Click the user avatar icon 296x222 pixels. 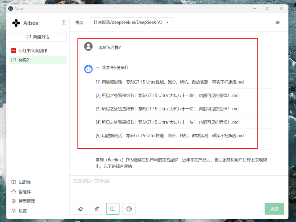[x=88, y=46]
